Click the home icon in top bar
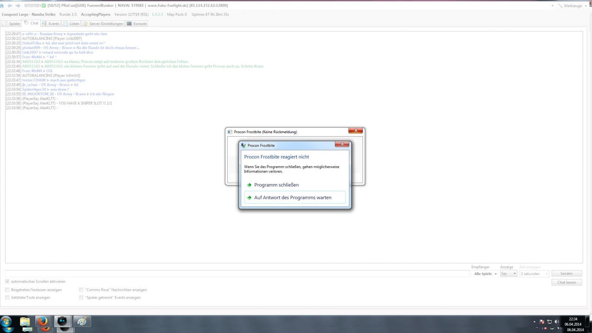Viewport: 592px width, 333px height. pos(2,6)
